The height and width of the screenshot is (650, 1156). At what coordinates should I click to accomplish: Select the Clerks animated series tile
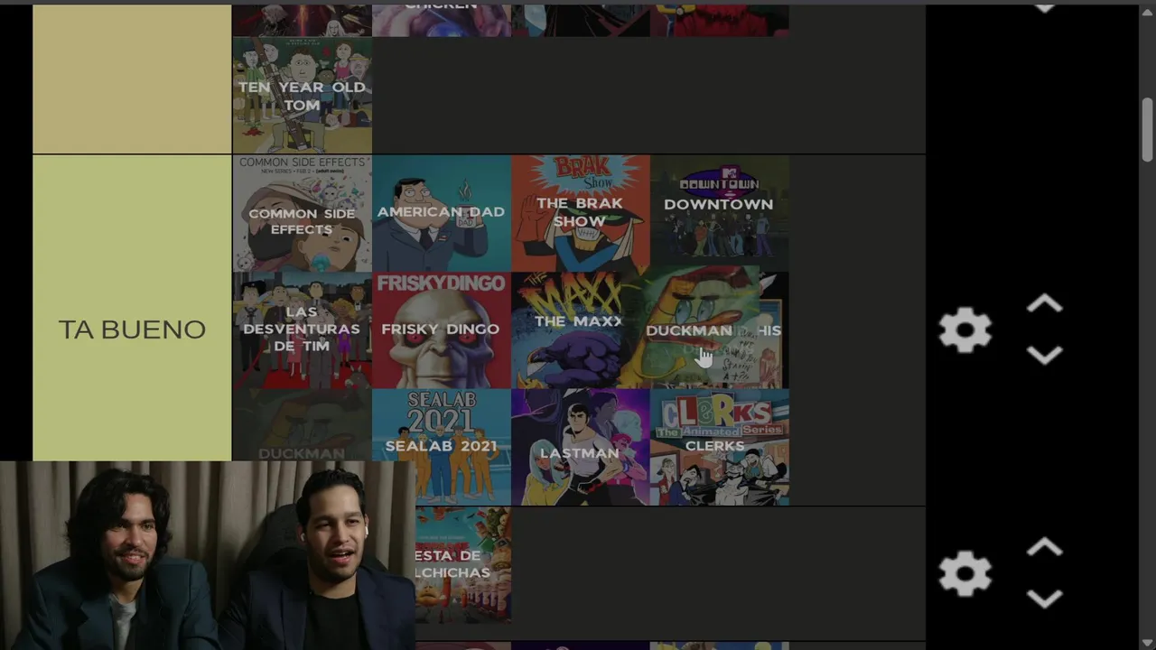tap(719, 447)
